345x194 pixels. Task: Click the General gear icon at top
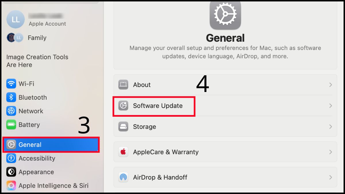click(x=225, y=16)
